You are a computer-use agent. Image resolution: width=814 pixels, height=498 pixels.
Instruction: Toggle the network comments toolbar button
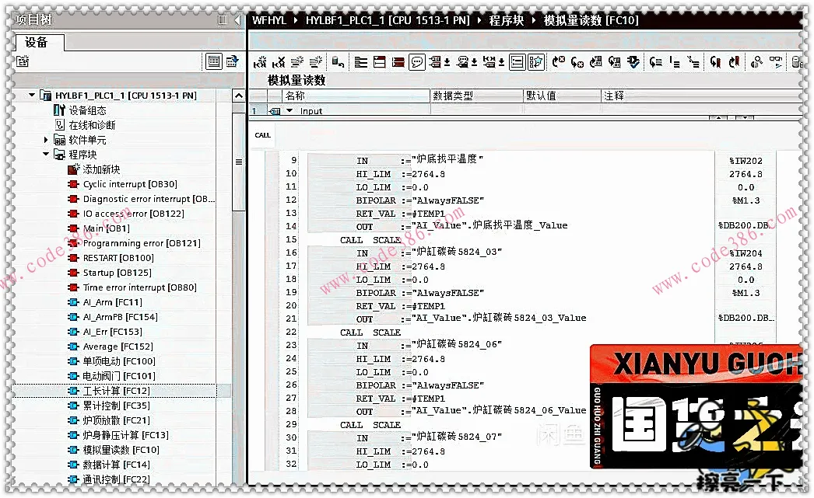517,62
